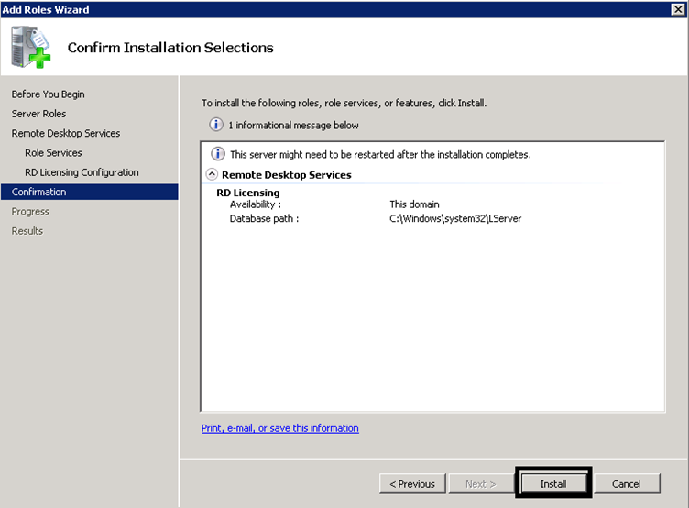Click the database path value LServer
Viewport: 689px width, 508px height.
coord(455,218)
